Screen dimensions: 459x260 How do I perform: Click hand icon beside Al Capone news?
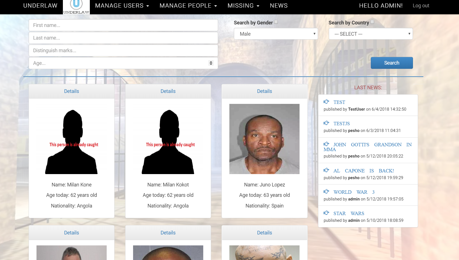tap(326, 170)
